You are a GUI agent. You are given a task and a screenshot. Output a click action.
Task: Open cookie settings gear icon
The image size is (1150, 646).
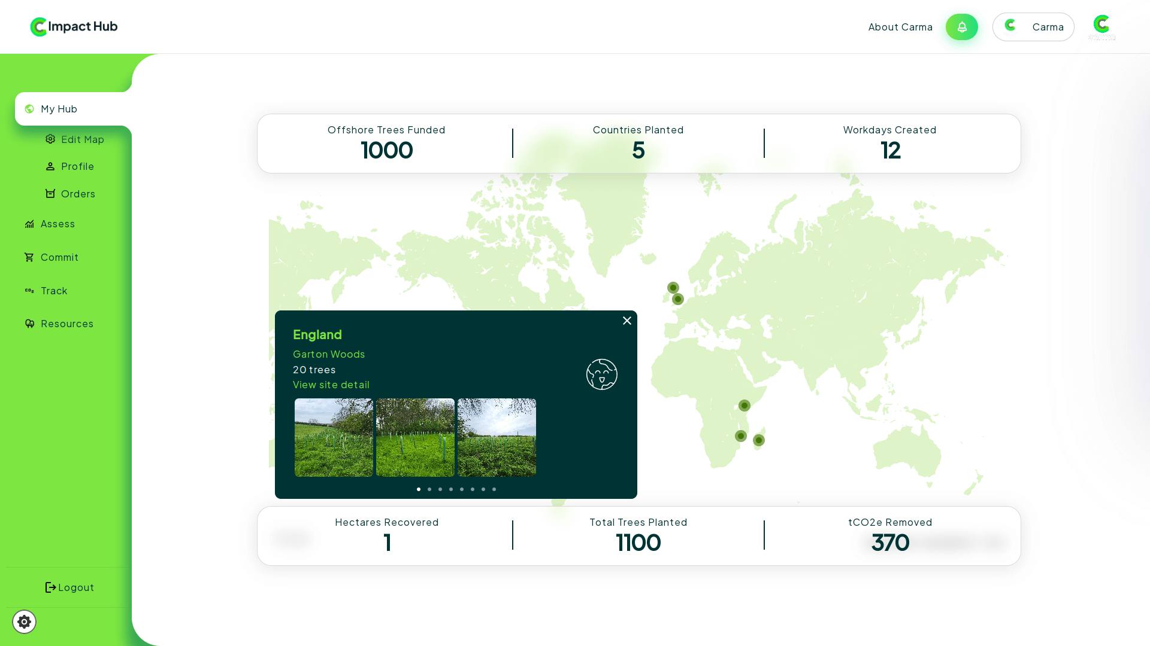[x=24, y=622]
